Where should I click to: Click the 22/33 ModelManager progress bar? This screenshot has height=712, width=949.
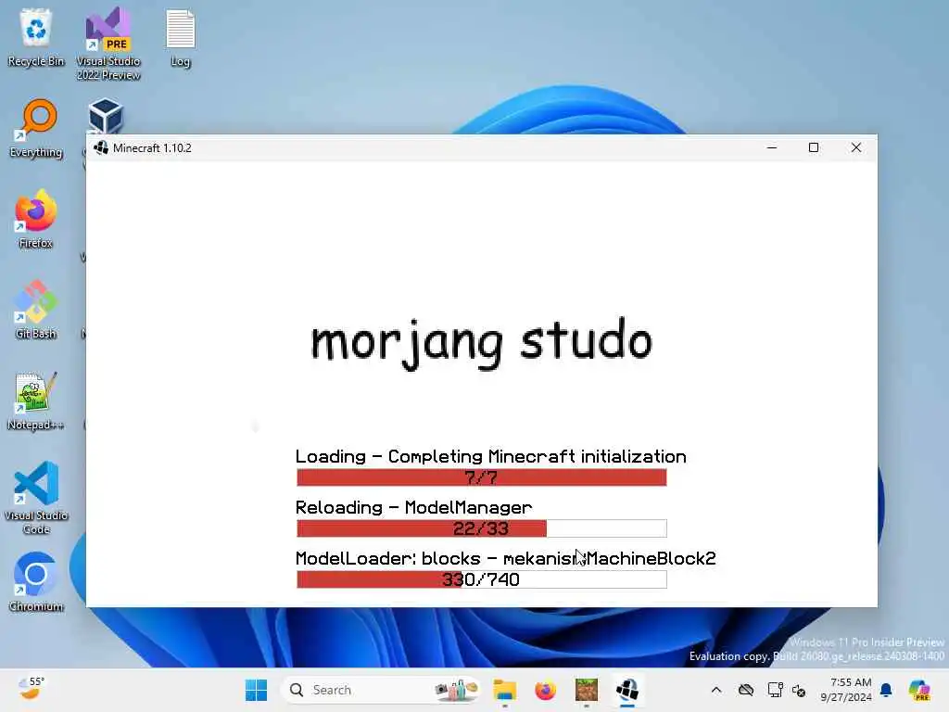(482, 528)
